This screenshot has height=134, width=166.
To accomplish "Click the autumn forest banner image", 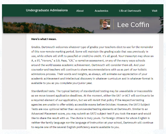I will 48,27.
